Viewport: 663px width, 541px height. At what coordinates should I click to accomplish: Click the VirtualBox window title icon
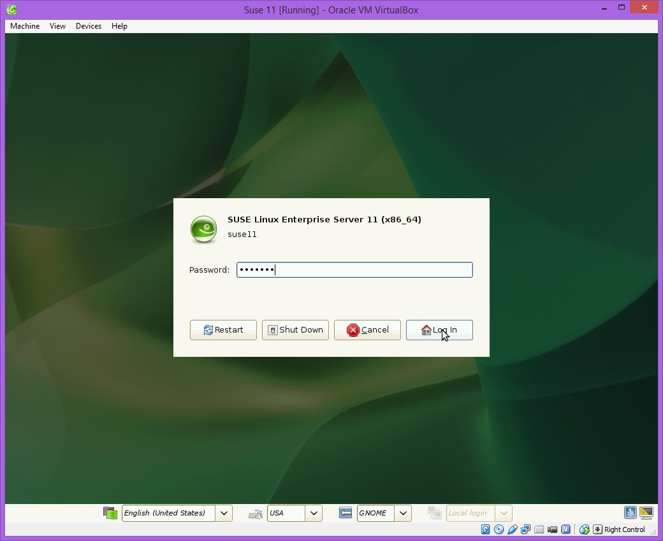[x=11, y=10]
